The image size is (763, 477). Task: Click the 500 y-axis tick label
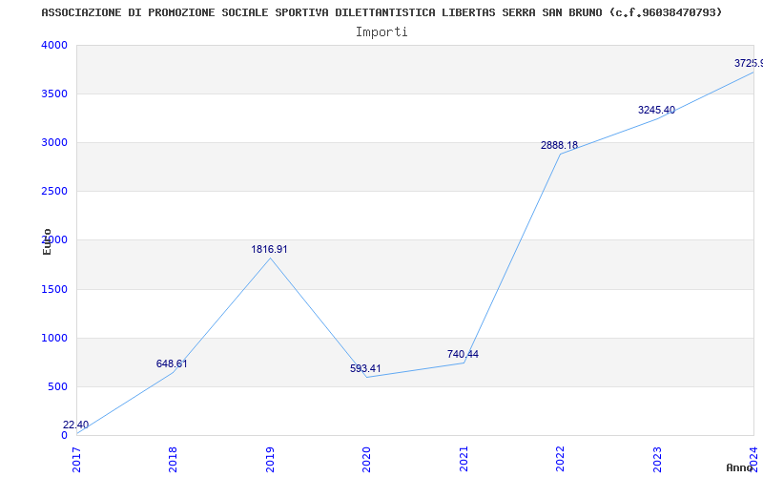point(57,387)
